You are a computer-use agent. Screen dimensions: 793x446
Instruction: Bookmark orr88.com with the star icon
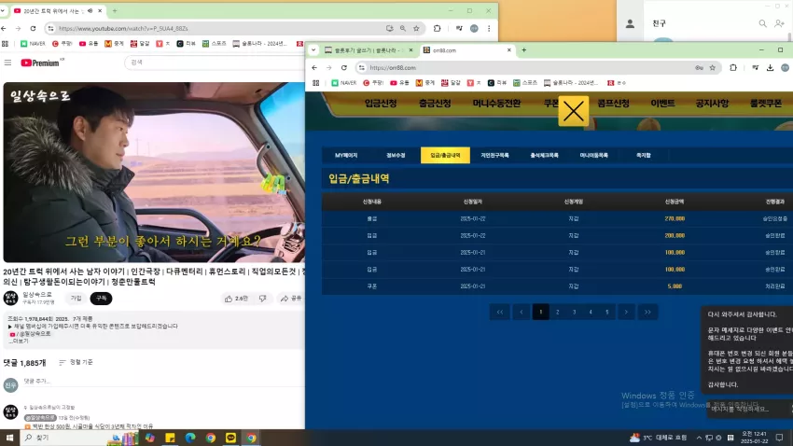(x=712, y=68)
